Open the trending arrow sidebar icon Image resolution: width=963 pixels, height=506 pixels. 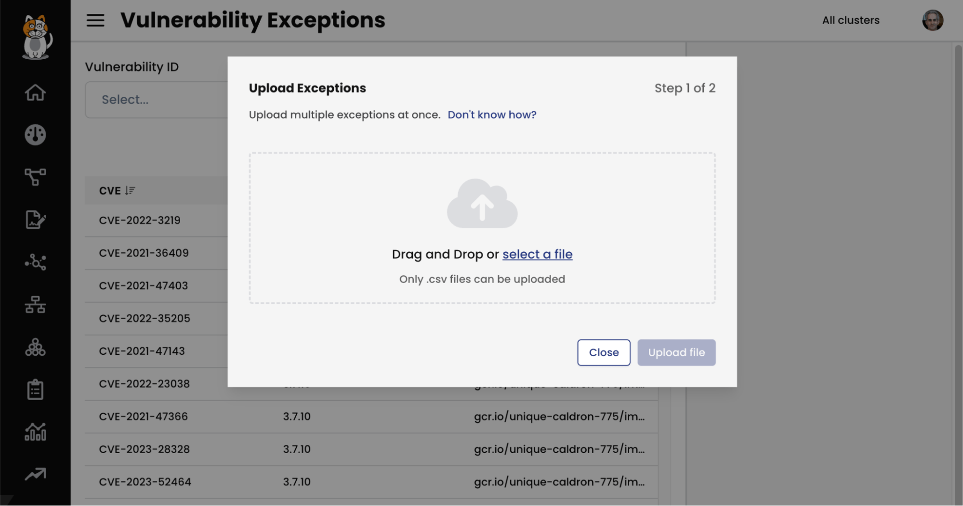pyautogui.click(x=35, y=474)
